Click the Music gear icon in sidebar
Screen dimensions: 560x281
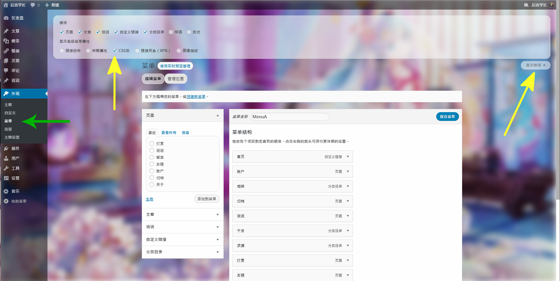6,191
